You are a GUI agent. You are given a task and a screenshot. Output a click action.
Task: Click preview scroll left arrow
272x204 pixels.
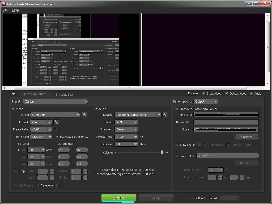pyautogui.click(x=4, y=88)
